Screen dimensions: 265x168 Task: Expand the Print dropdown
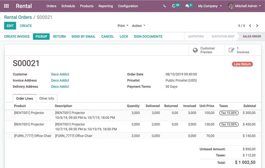pyautogui.click(x=123, y=26)
